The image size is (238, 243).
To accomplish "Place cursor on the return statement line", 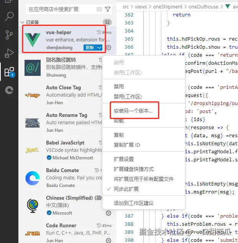I will click(182, 15).
